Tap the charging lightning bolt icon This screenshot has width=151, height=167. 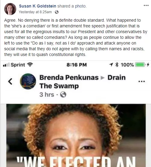pyautogui.click(x=148, y=65)
